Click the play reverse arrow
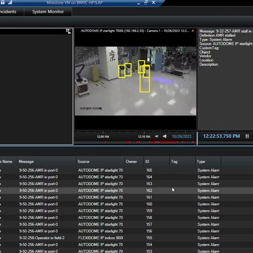 click(164, 136)
